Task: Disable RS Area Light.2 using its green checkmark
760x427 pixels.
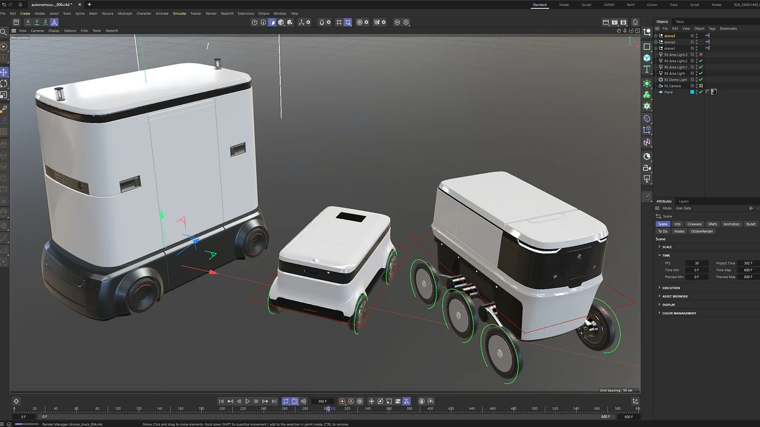Action: pos(701,60)
